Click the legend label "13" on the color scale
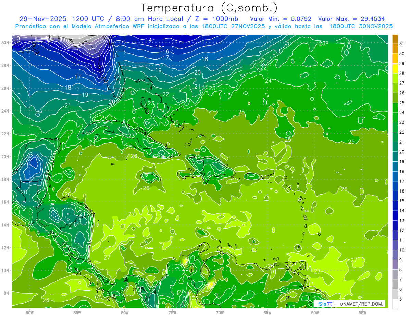411x317 pixels. tap(402, 220)
